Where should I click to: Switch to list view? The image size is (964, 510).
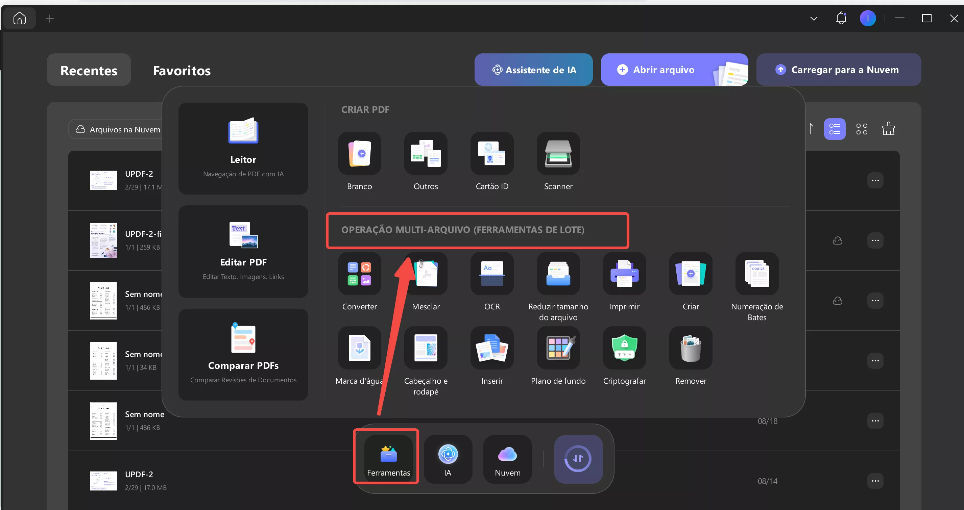(x=835, y=129)
